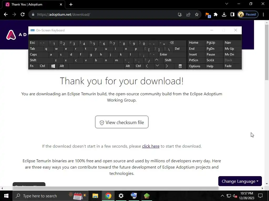269x201 pixels.
Task: Click the Windows key on On-Screen Keyboard
Action: click(x=53, y=66)
